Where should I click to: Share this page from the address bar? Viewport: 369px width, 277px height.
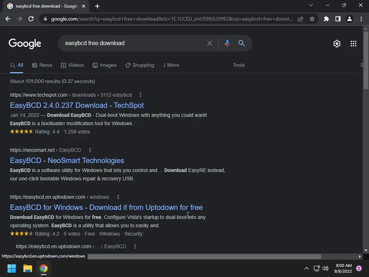(301, 19)
